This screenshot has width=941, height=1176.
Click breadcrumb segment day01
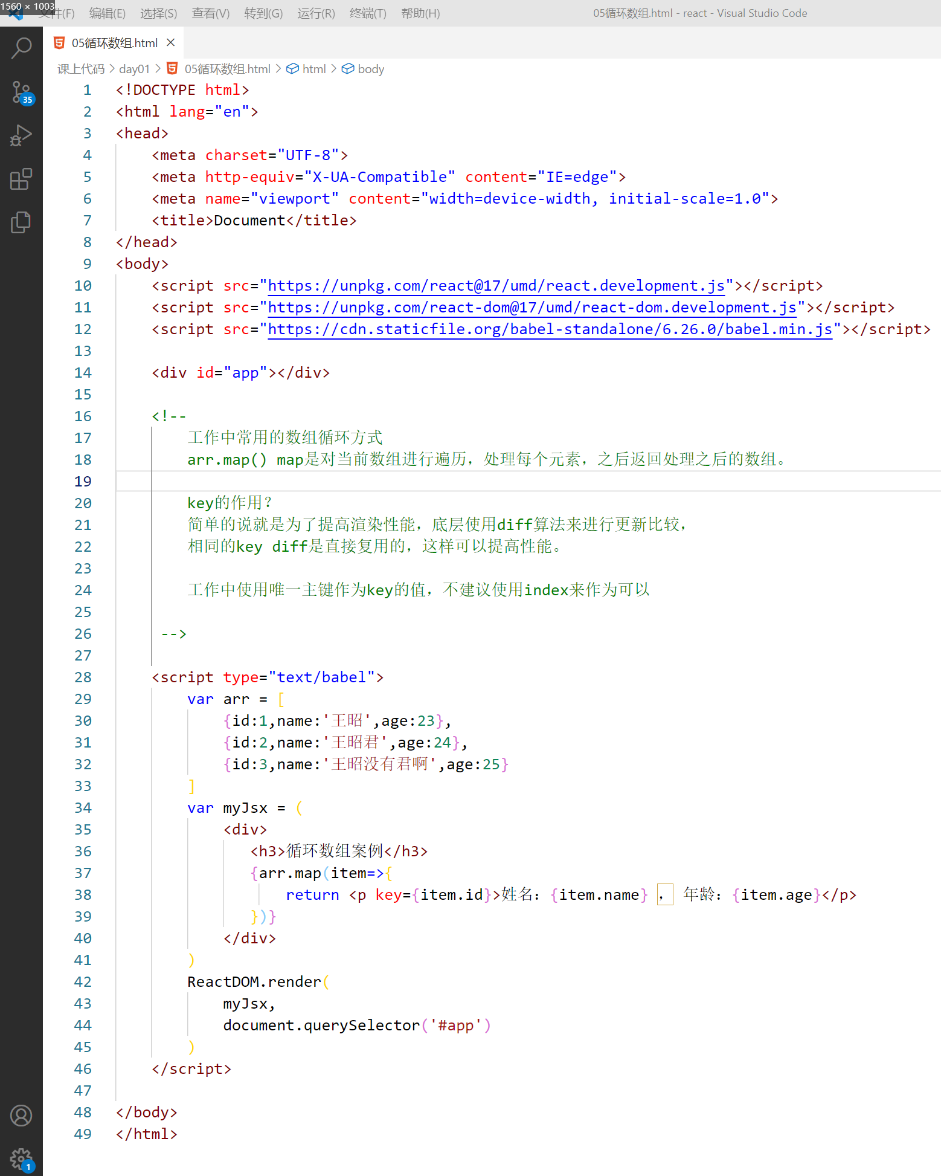(x=134, y=69)
